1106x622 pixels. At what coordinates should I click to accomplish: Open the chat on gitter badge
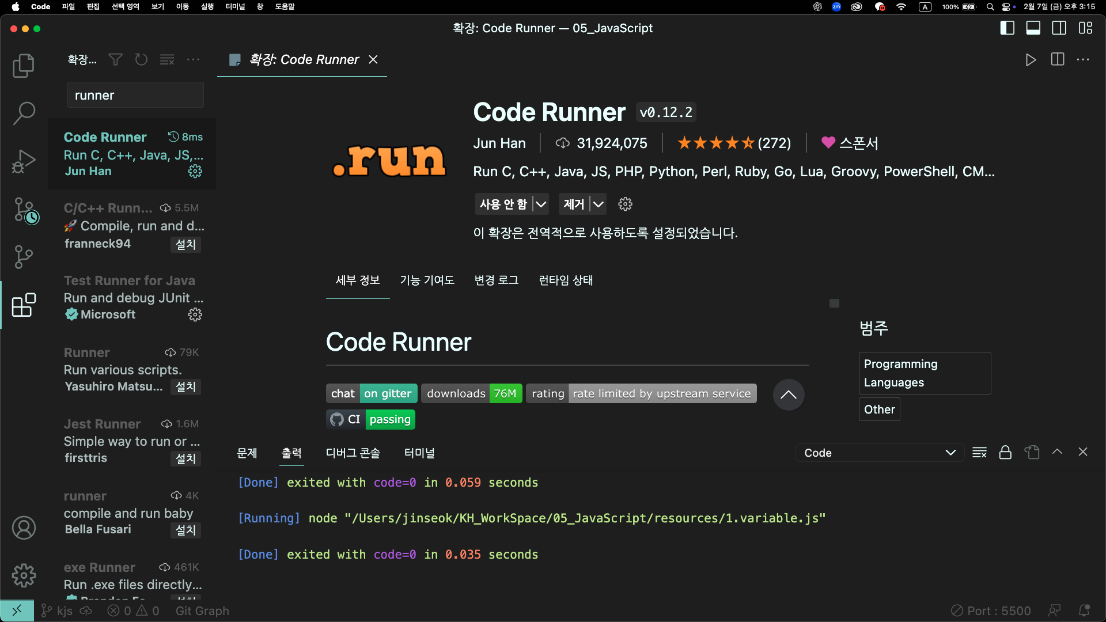point(372,393)
